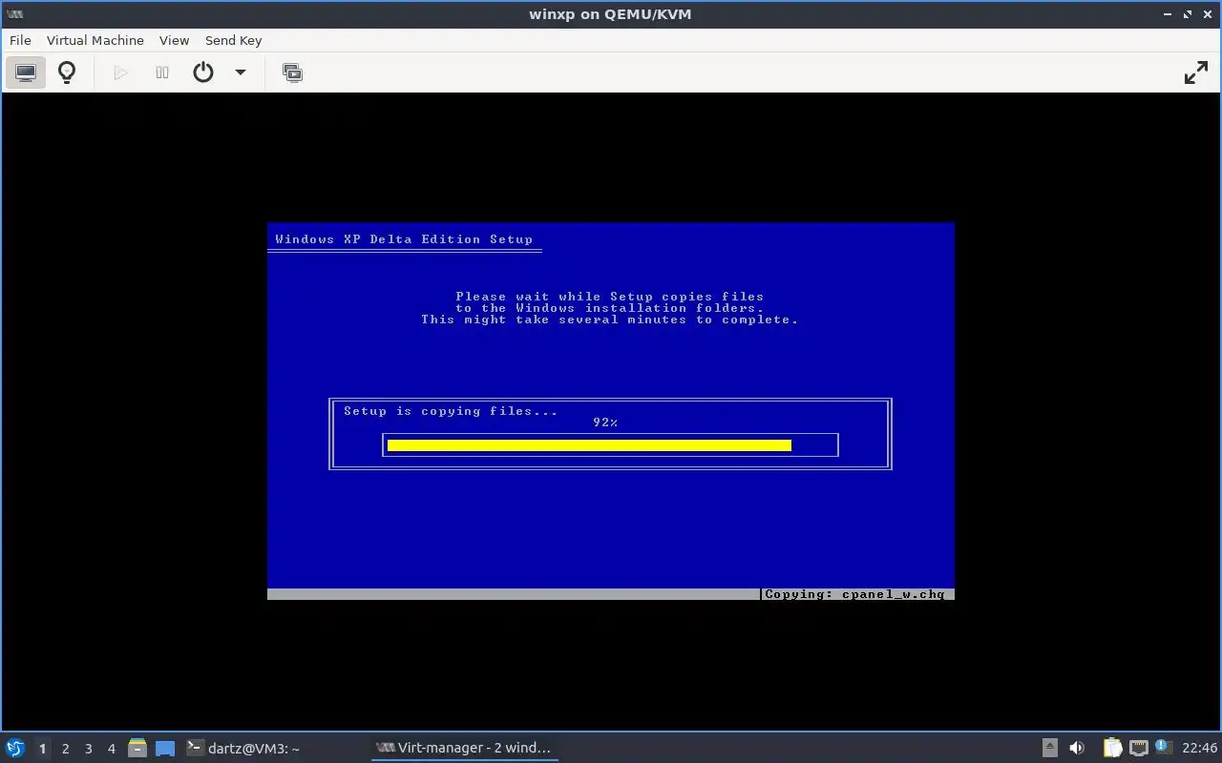Open removable media eject tray icon
This screenshot has width=1222, height=763.
[x=1049, y=748]
